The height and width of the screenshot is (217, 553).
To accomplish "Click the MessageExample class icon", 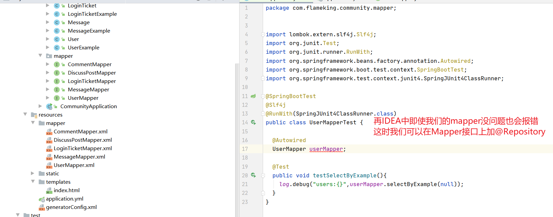I will [57, 31].
